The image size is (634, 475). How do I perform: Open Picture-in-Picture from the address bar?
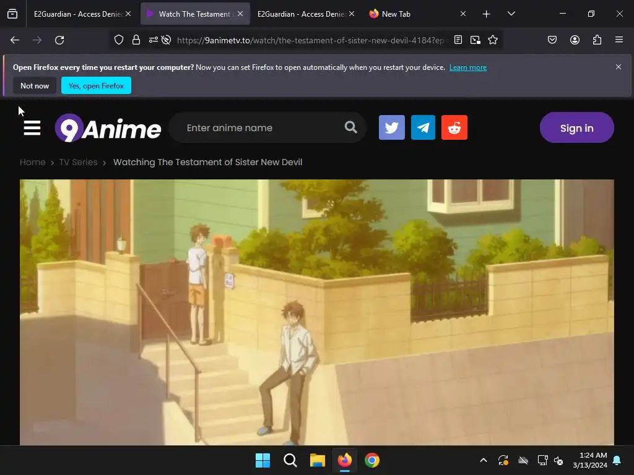tap(475, 40)
